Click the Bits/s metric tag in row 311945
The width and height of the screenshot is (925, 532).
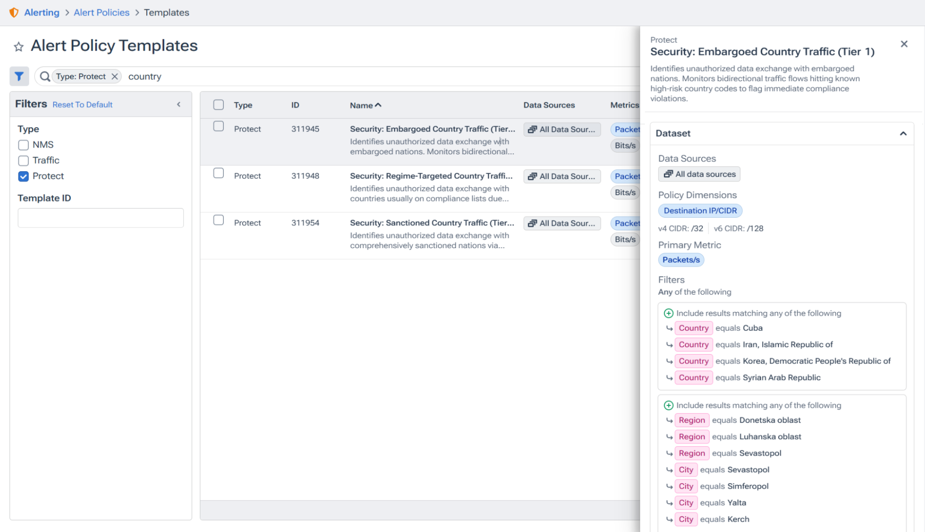(625, 145)
